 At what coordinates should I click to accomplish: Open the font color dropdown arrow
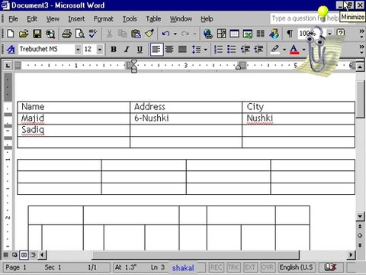click(303, 49)
